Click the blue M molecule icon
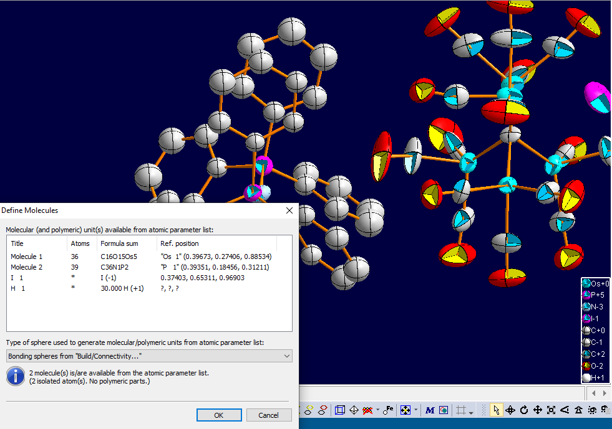612x429 pixels. coord(430,410)
